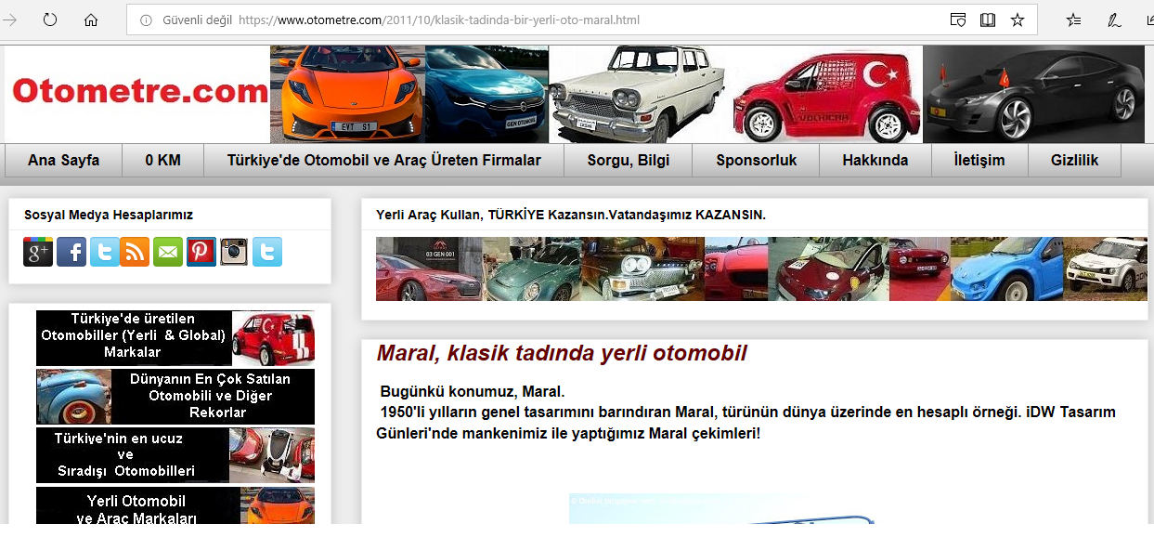Image resolution: width=1154 pixels, height=537 pixels.
Task: Open the Gizlilik menu item
Action: (1075, 160)
